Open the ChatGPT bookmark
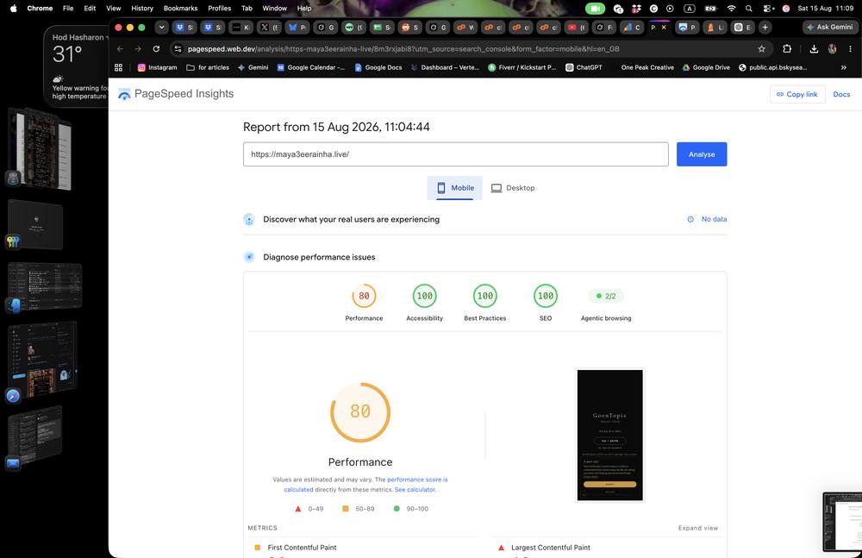The image size is (862, 558). tap(584, 67)
